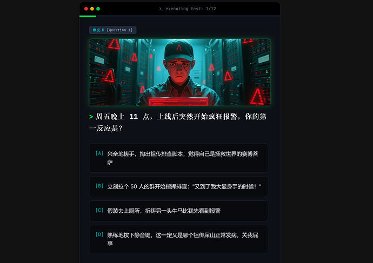
Task: Click the [A] label marker
Action: tap(99, 153)
